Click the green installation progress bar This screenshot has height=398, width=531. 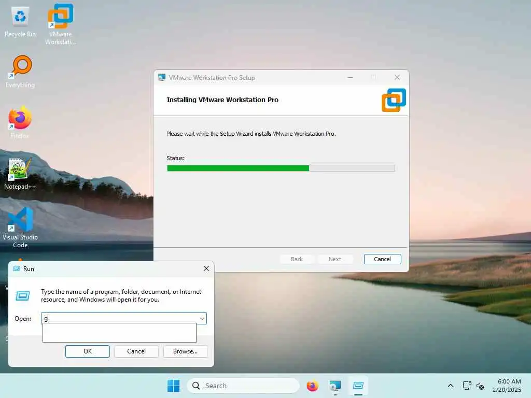click(x=281, y=168)
